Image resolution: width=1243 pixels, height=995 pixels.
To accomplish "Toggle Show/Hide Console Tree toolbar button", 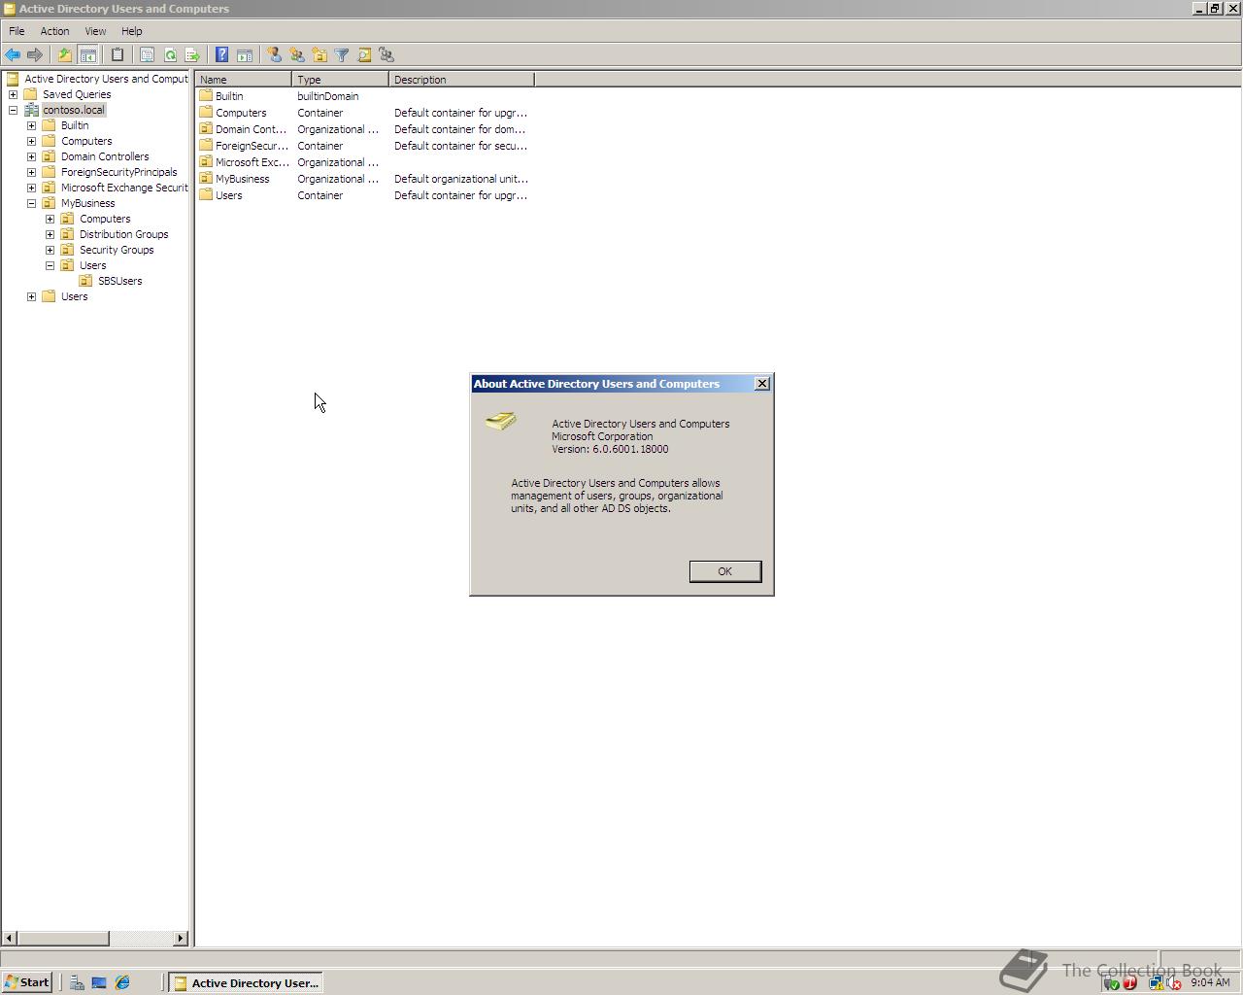I will pos(87,55).
